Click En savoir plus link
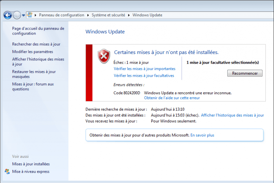Screen dimensions: 274x183 pos(202,135)
